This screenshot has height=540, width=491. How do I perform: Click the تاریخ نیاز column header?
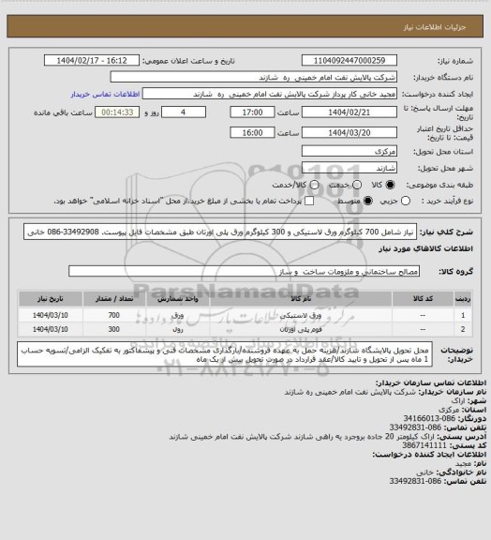click(x=51, y=298)
